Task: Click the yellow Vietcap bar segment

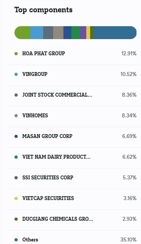Action: tap(88, 33)
